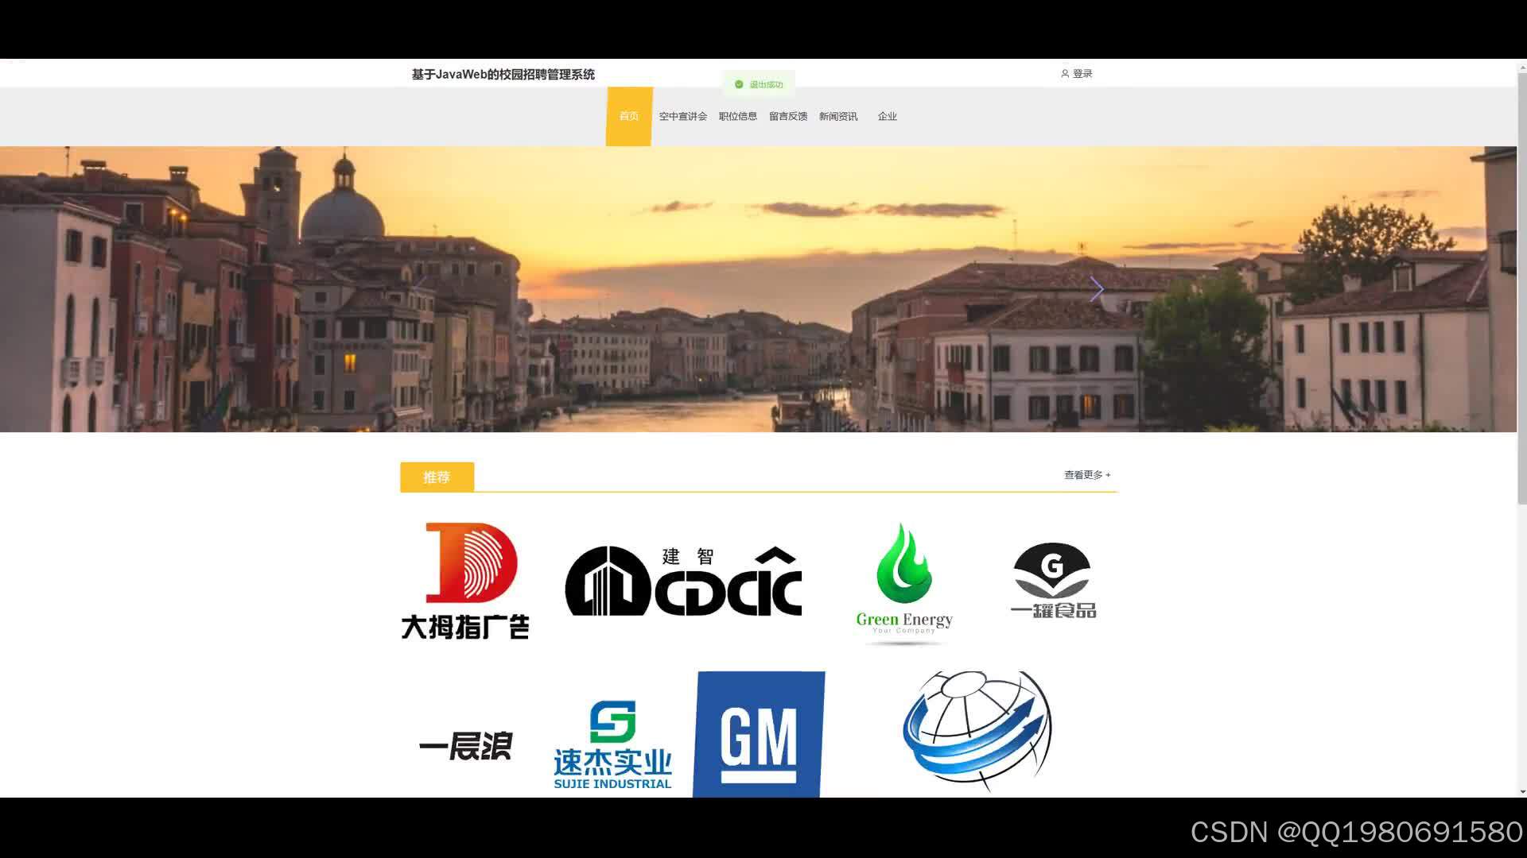Click the green checkmark in 退出成功 toast
The image size is (1527, 858).
(x=739, y=83)
